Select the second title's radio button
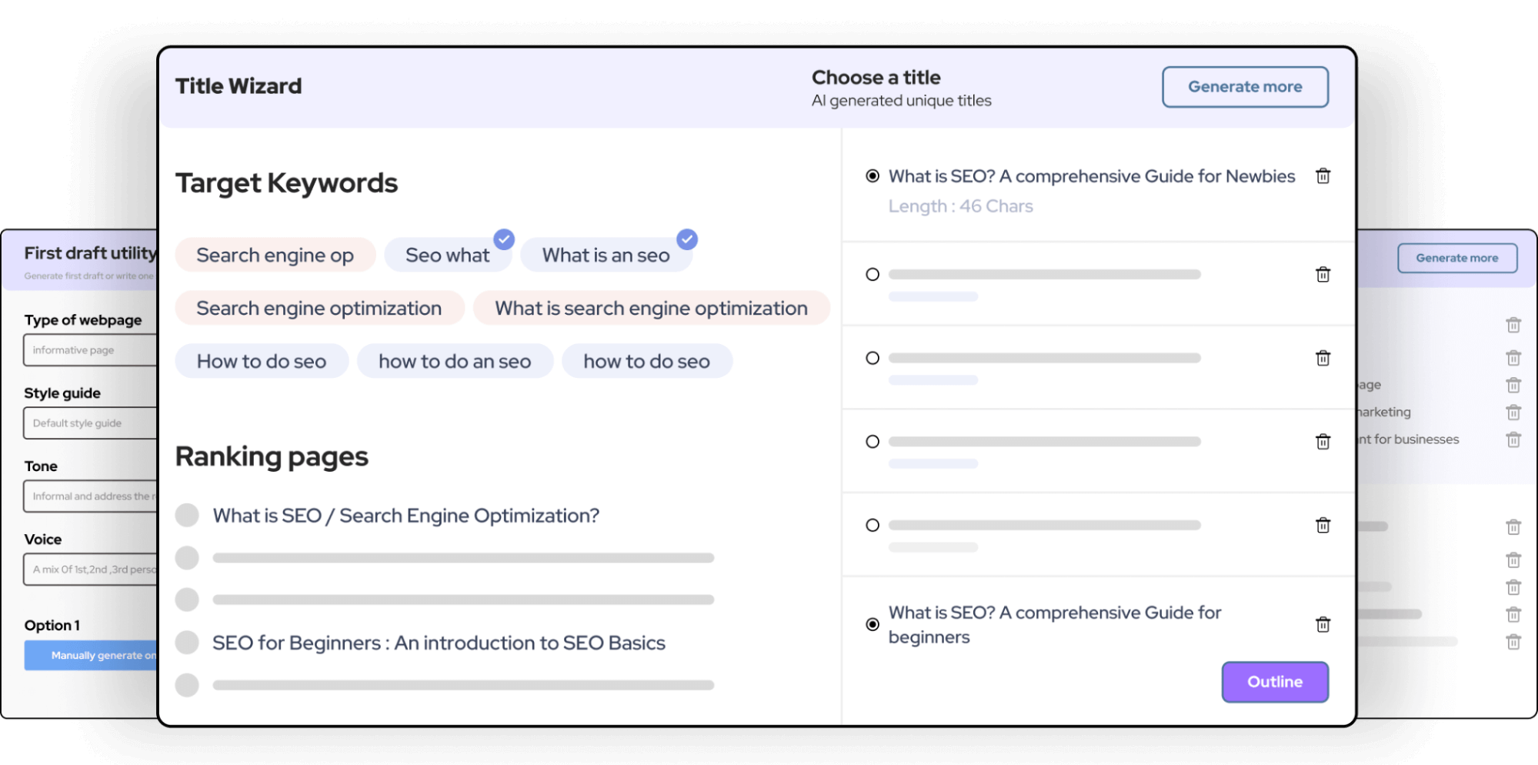 [x=872, y=273]
